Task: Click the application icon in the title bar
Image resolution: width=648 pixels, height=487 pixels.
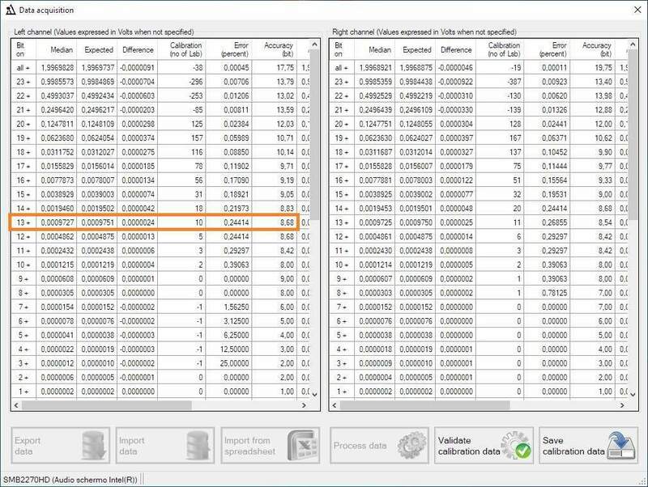Action: tap(11, 9)
